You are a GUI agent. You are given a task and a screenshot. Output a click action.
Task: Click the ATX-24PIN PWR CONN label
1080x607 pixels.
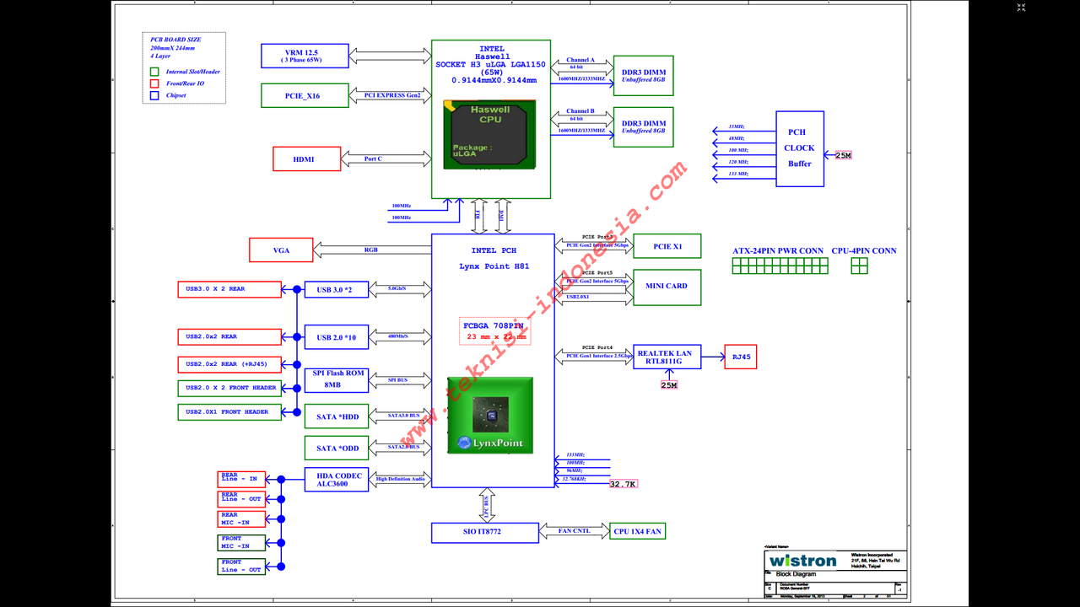tap(778, 251)
